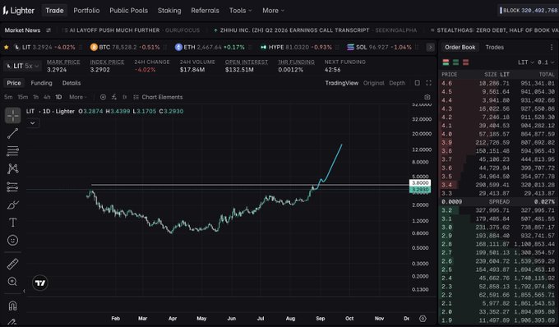Collapse drawing toolbar side arrow
The height and width of the screenshot is (327, 559).
coord(24,291)
